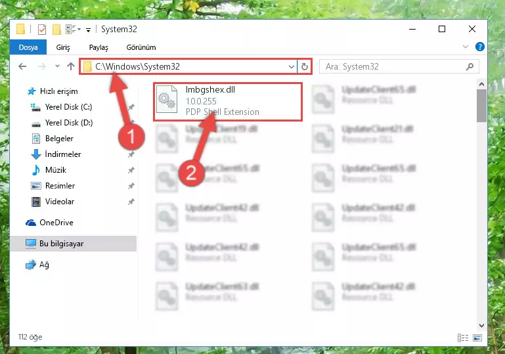This screenshot has height=354, width=505.
Task: Go back with the left arrow
Action: [x=22, y=66]
